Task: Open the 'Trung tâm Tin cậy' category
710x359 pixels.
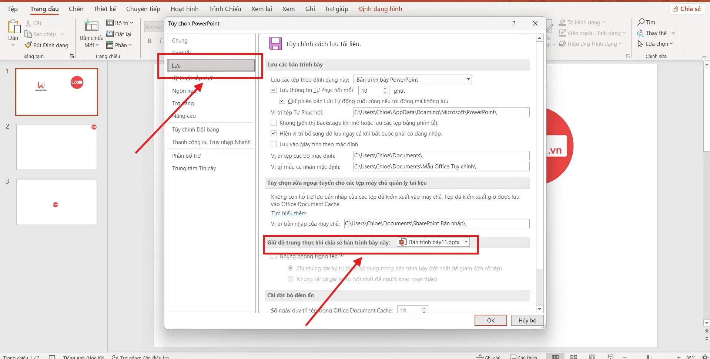Action: click(211, 168)
